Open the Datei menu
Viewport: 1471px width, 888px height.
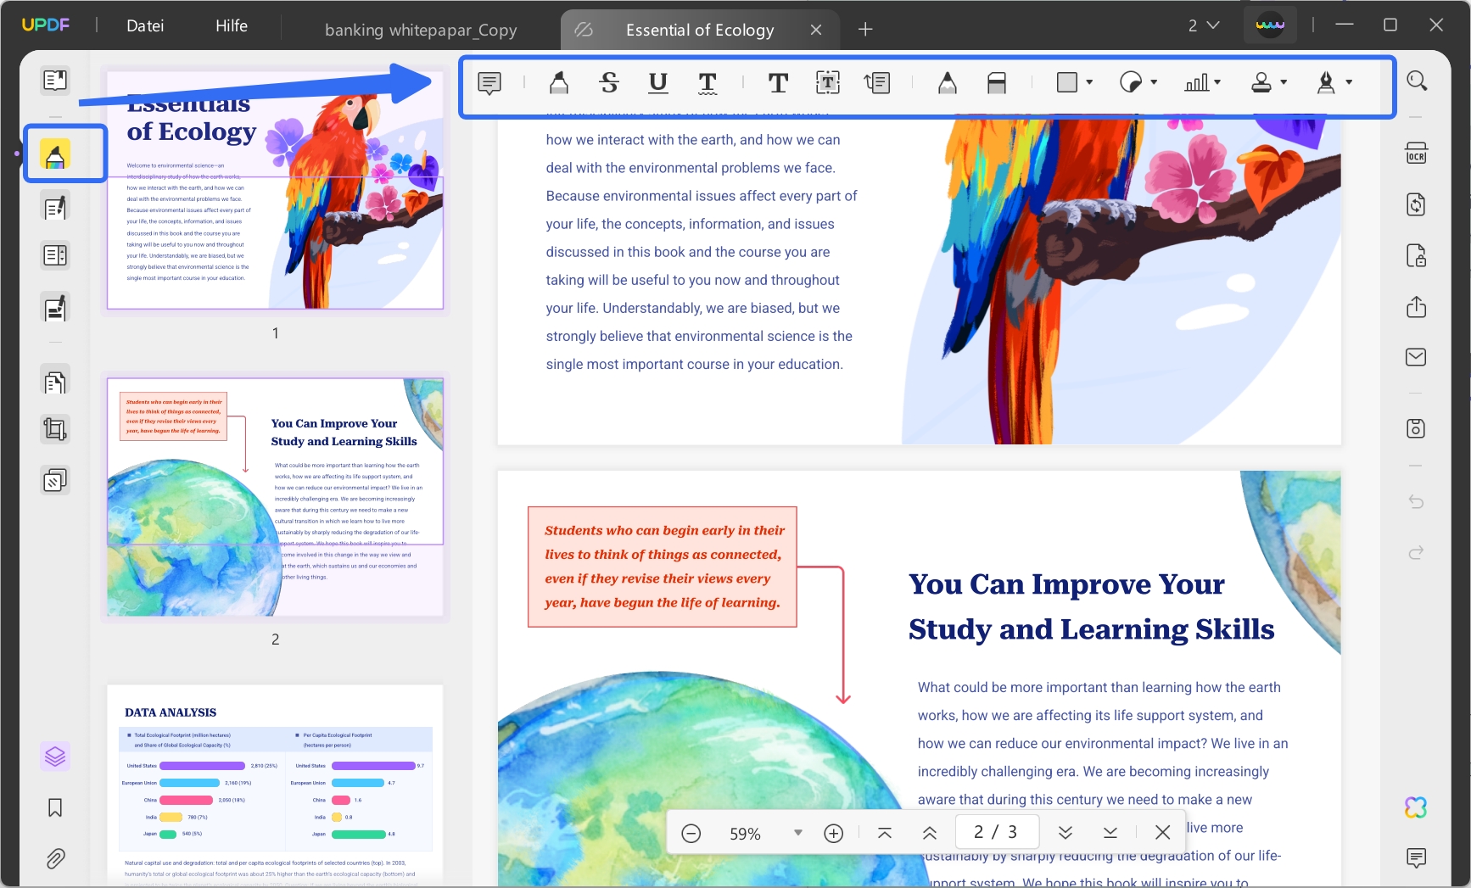[x=145, y=26]
